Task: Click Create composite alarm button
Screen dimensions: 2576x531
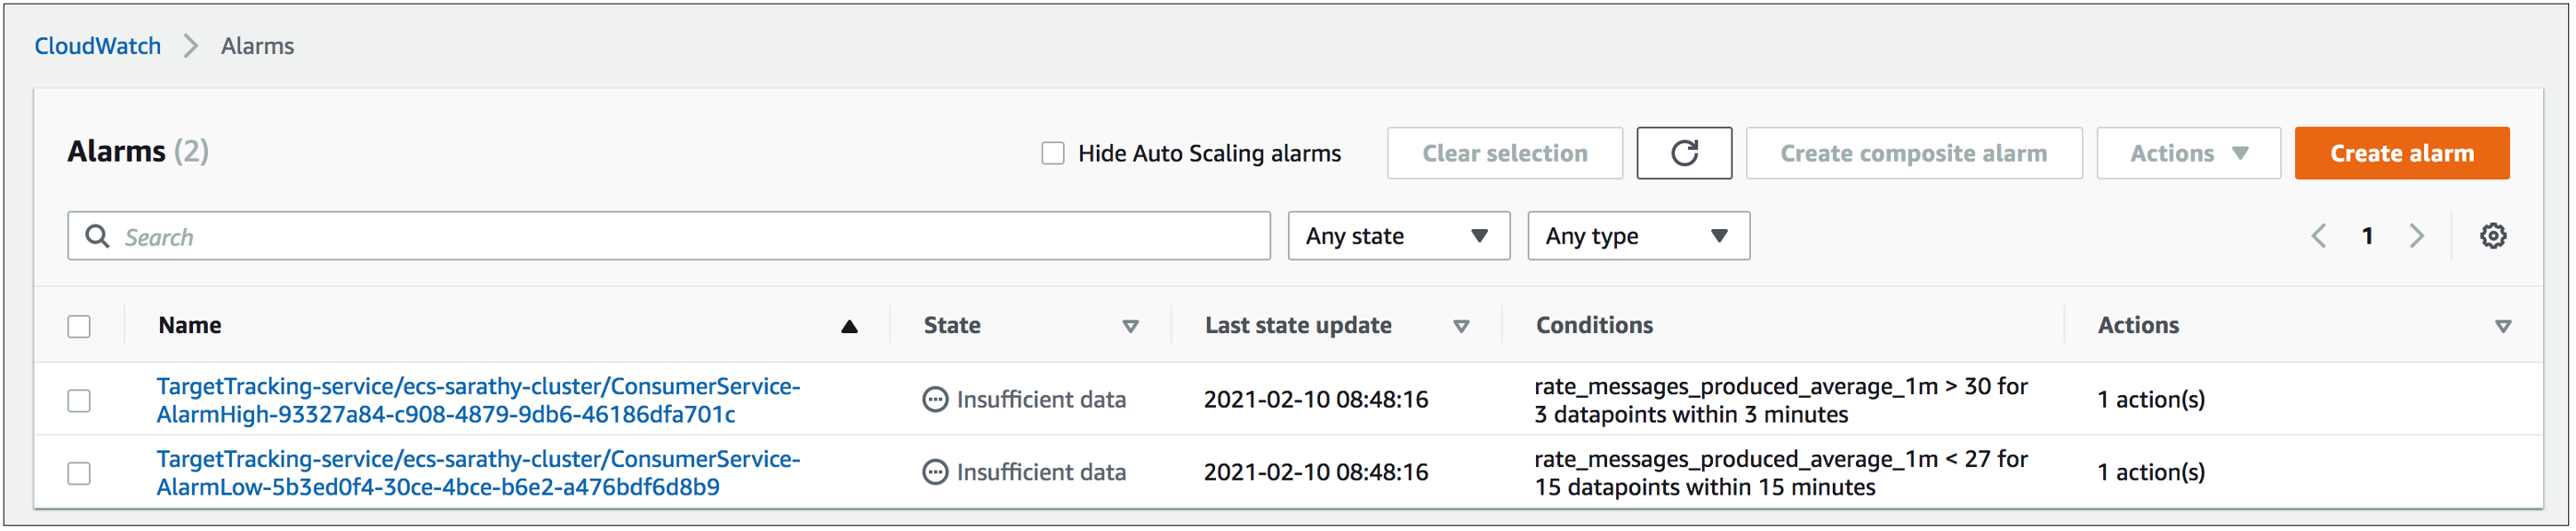Action: click(x=1913, y=153)
